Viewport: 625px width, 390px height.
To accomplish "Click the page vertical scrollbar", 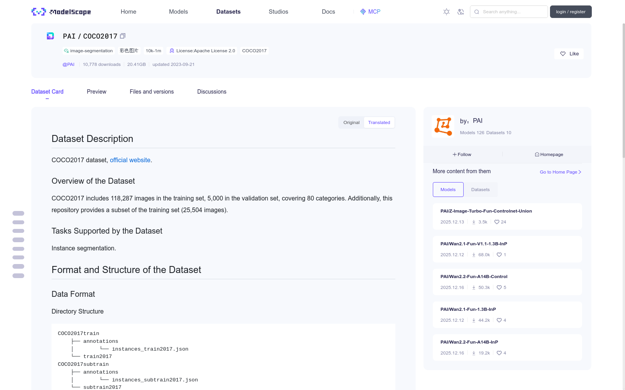I will [623, 90].
